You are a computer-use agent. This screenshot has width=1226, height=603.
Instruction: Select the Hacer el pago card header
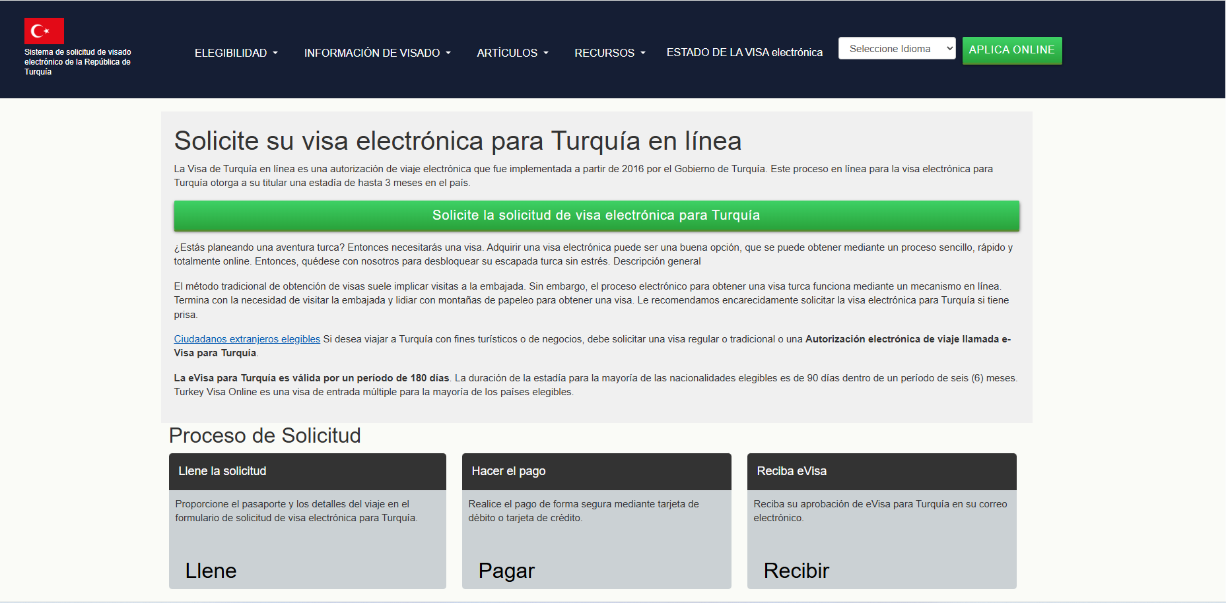pyautogui.click(x=596, y=471)
